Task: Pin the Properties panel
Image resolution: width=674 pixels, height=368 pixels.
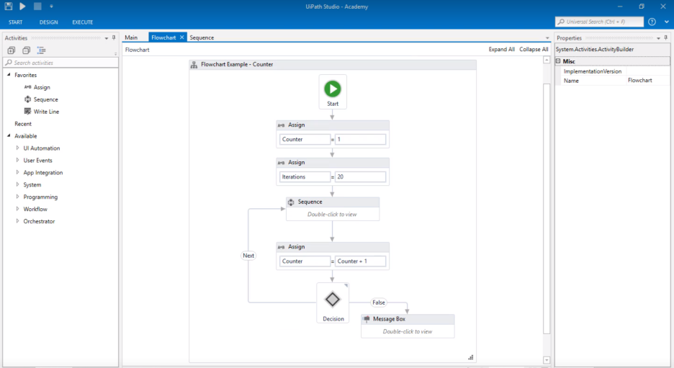Action: click(x=667, y=37)
